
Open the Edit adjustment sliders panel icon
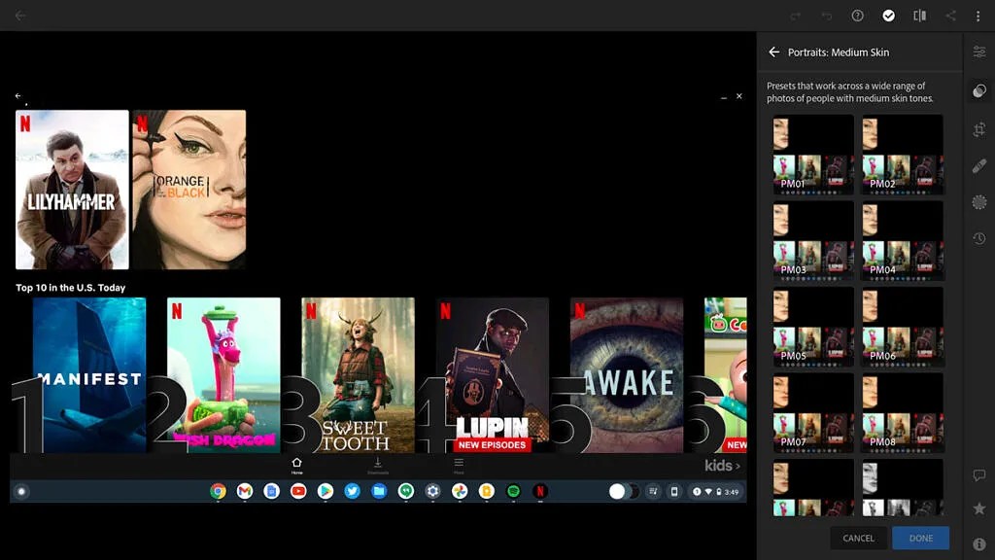coord(979,52)
